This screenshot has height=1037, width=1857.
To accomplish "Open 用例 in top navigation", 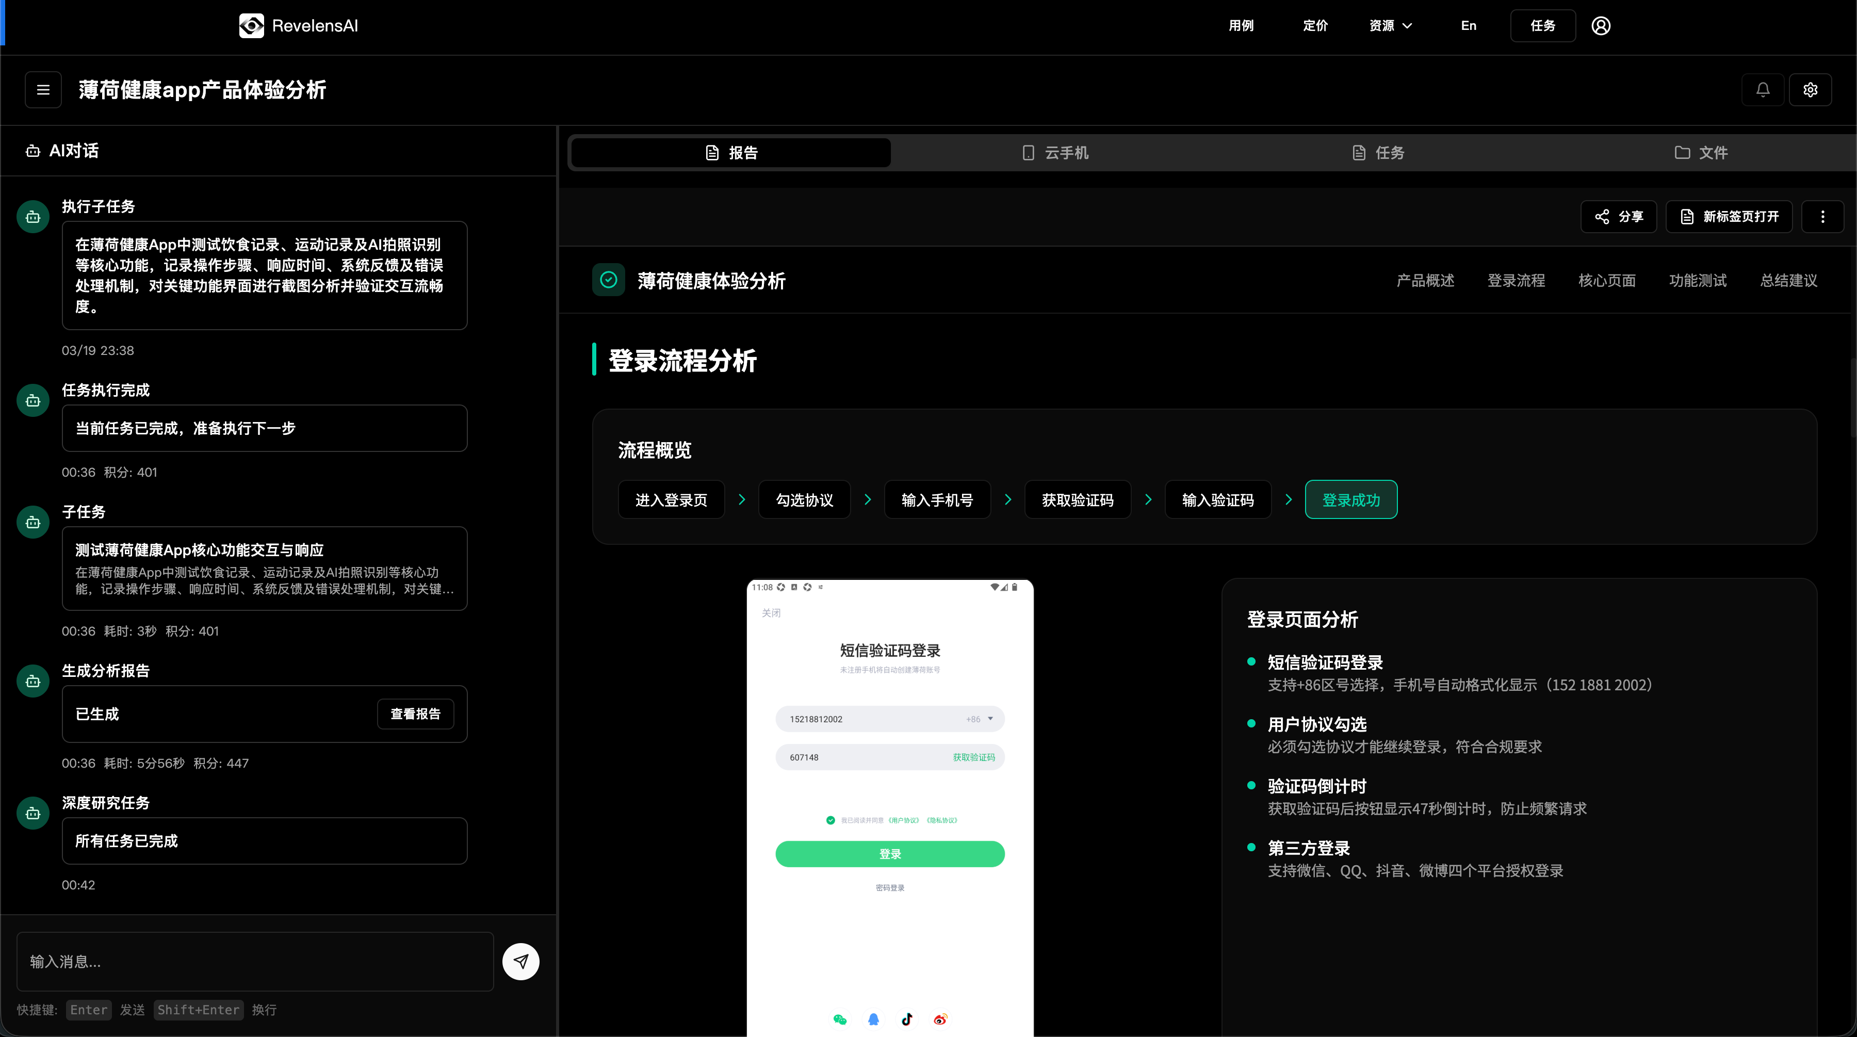I will [x=1242, y=26].
